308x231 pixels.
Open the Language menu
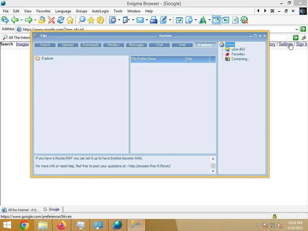click(63, 11)
